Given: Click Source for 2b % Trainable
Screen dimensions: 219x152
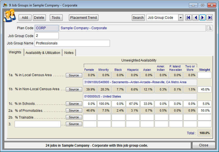Looking at the screenshot, I should pos(74,117).
